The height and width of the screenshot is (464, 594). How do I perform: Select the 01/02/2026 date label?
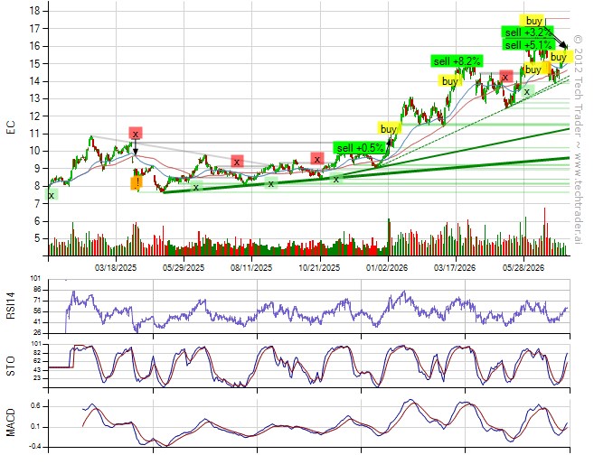387,268
